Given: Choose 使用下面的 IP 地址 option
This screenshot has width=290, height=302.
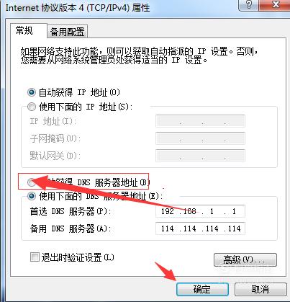Looking at the screenshot, I should pyautogui.click(x=32, y=107).
